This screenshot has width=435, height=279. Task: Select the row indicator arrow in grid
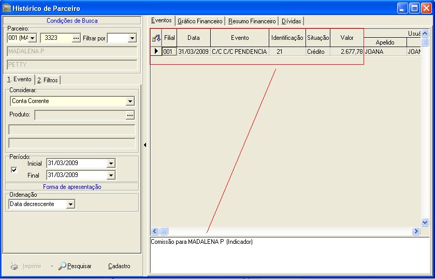coord(156,51)
